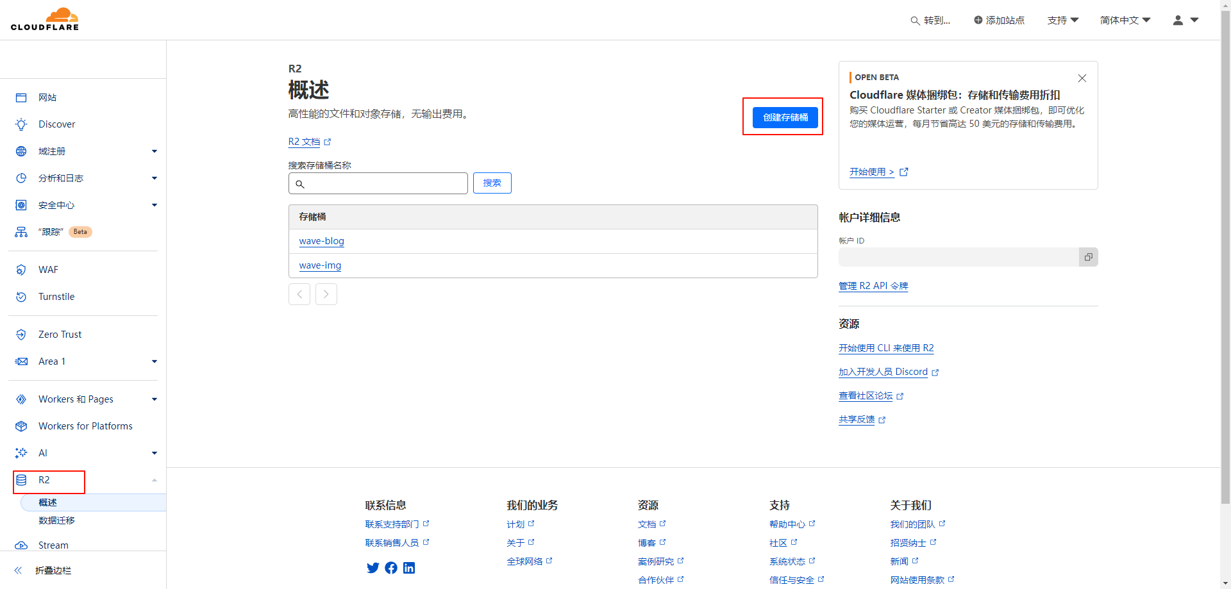
Task: Click the 搜索 button
Action: pyautogui.click(x=492, y=183)
